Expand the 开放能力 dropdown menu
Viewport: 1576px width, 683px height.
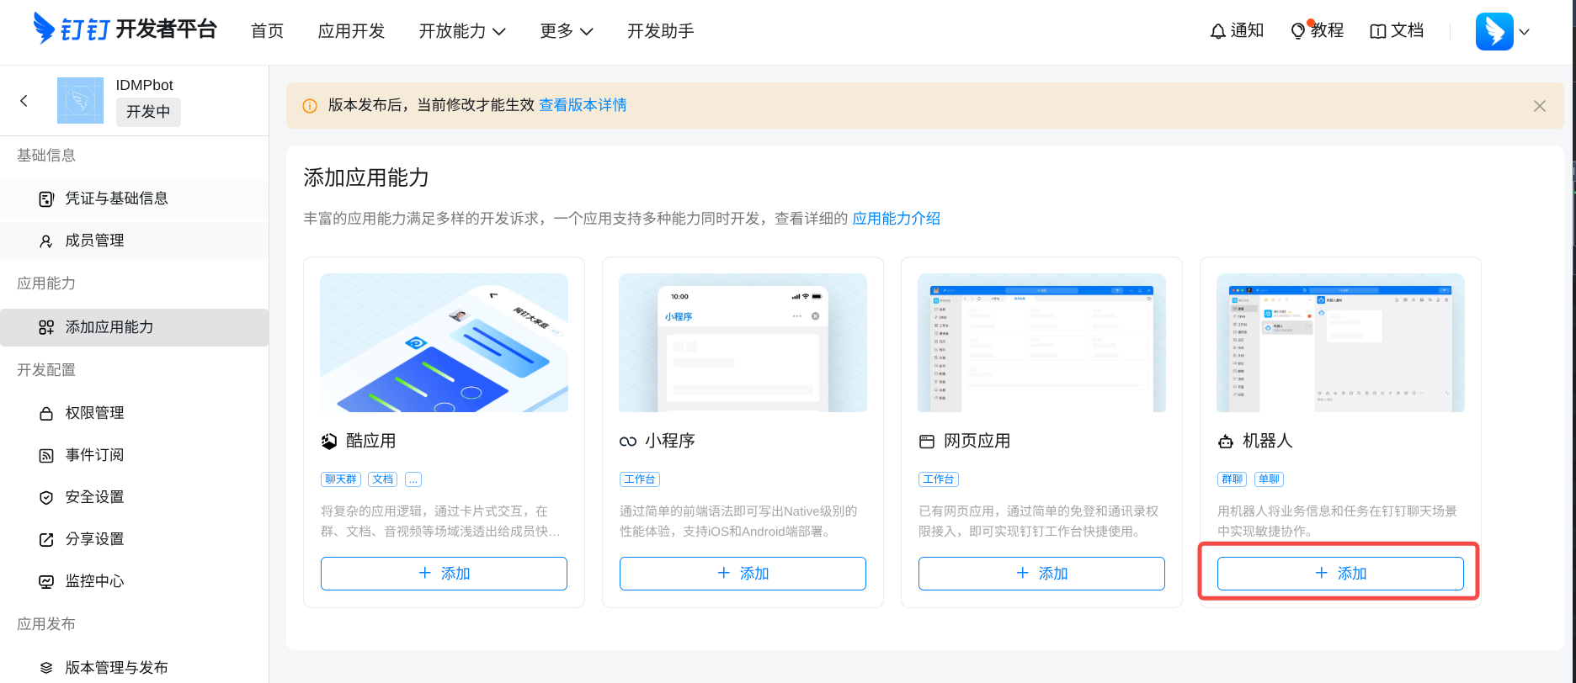pyautogui.click(x=462, y=31)
